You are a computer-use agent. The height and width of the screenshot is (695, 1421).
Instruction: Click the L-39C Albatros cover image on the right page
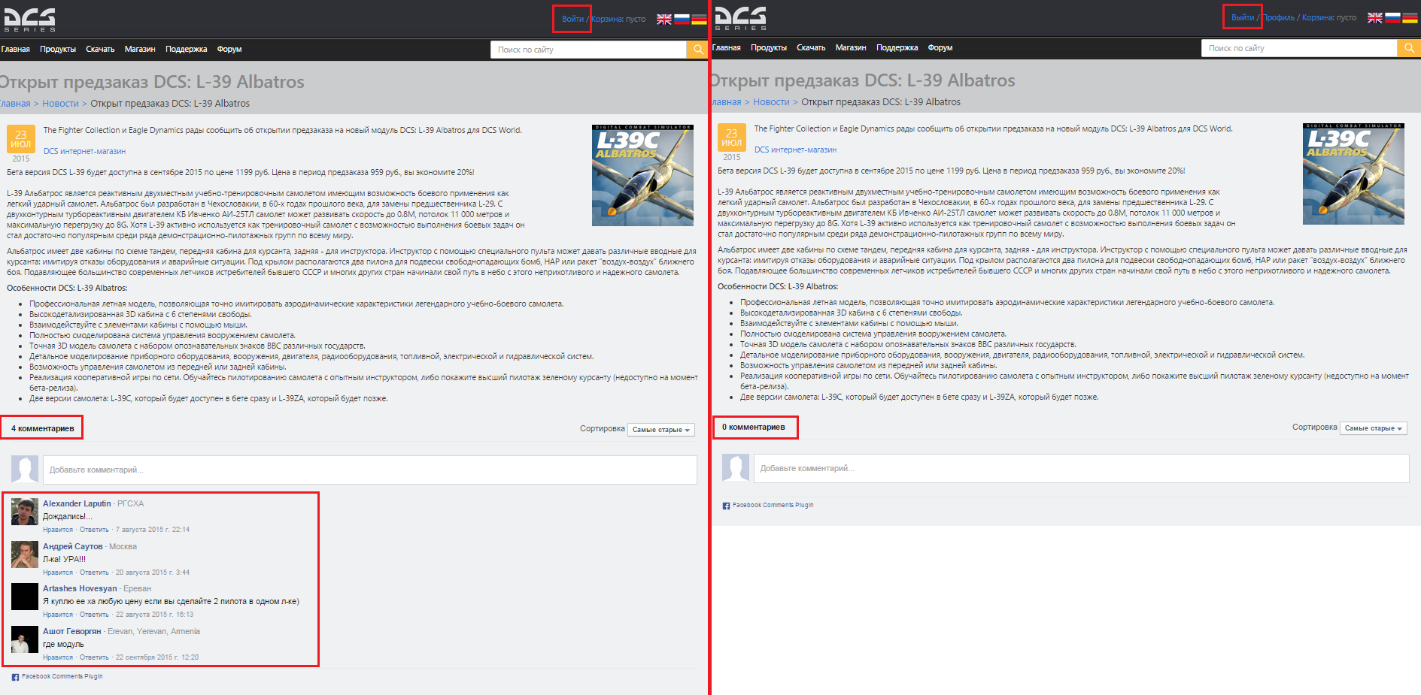click(x=1353, y=174)
